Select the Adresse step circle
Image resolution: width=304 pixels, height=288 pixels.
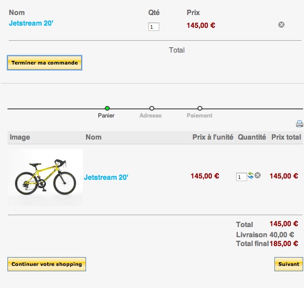(152, 108)
